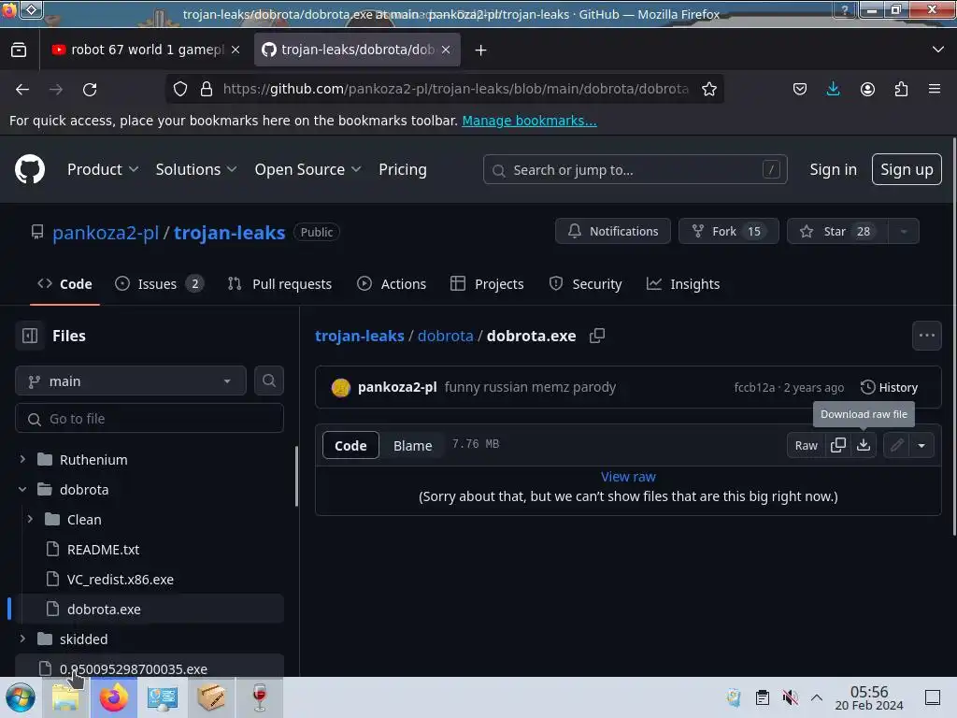Focus the Go to file input
957x718 pixels.
(150, 418)
